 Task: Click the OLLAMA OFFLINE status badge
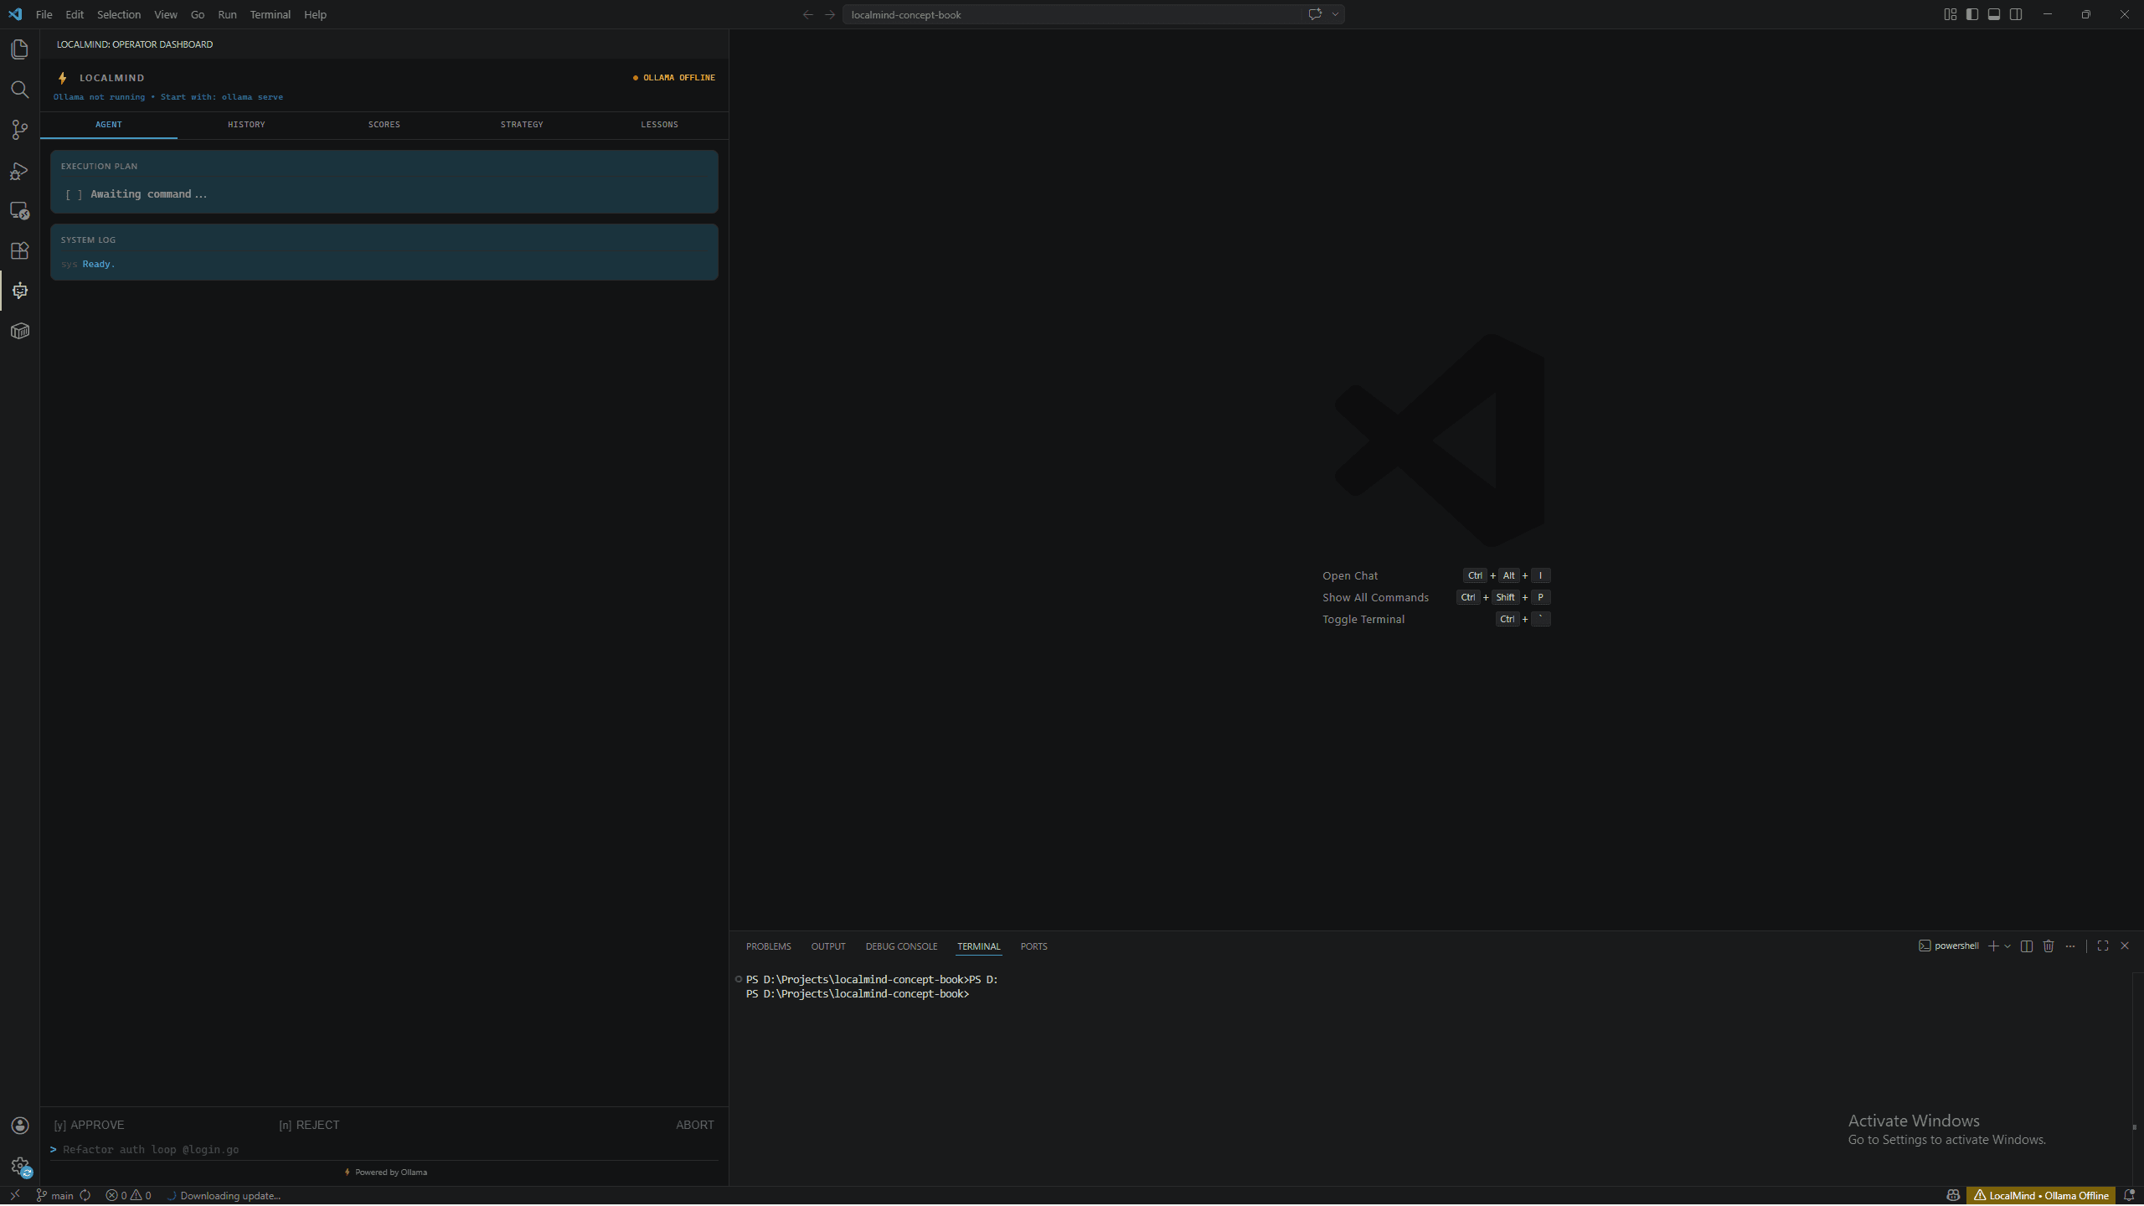[674, 78]
